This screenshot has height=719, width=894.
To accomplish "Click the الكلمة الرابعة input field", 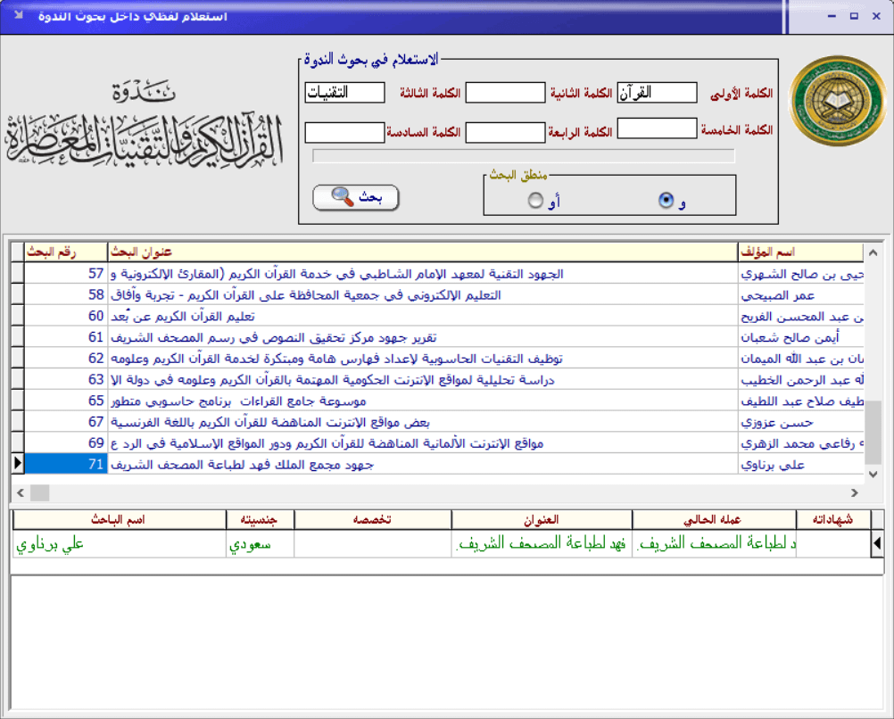I will 505,132.
